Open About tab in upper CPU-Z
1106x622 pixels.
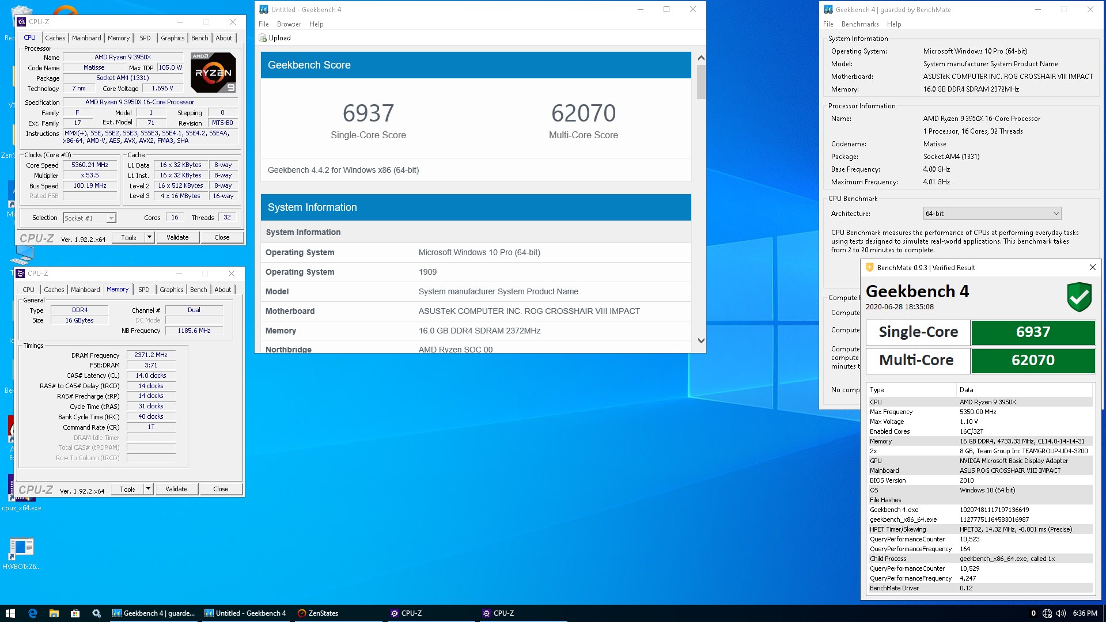(x=224, y=38)
